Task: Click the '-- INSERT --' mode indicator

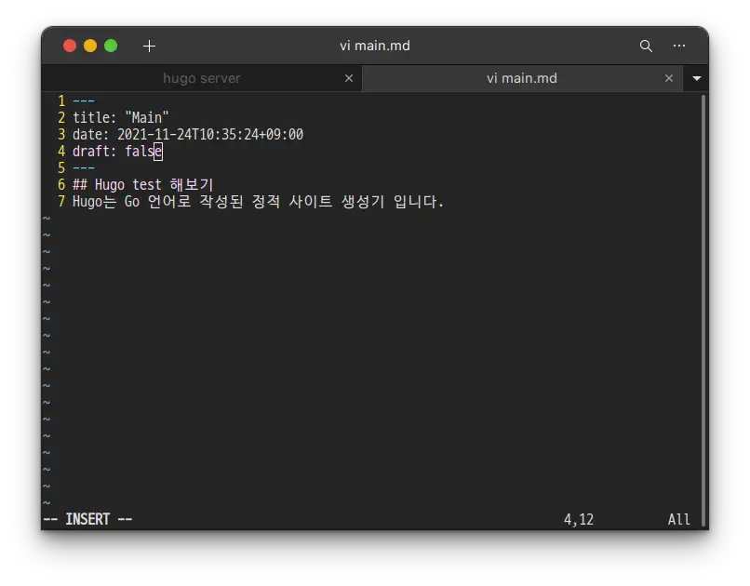Action: [x=87, y=519]
